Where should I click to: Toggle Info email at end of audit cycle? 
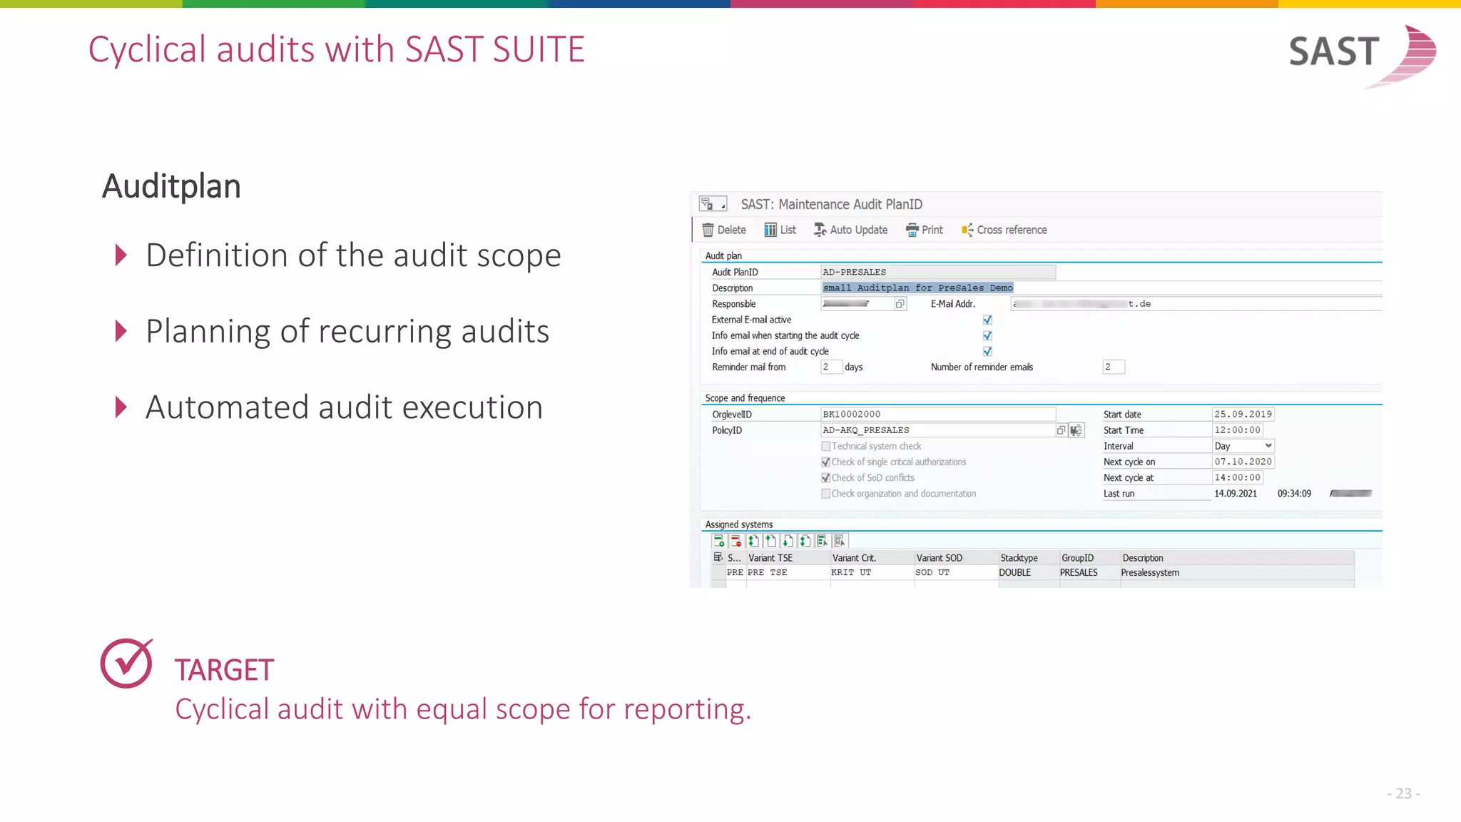point(987,351)
